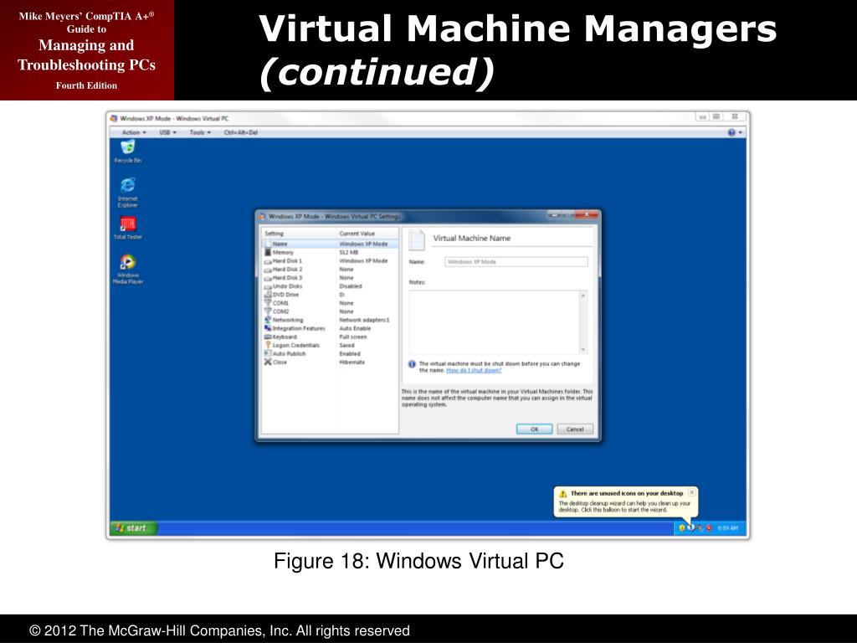Image resolution: width=857 pixels, height=643 pixels.
Task: Dismiss the unused icons balloon
Action: tap(691, 492)
